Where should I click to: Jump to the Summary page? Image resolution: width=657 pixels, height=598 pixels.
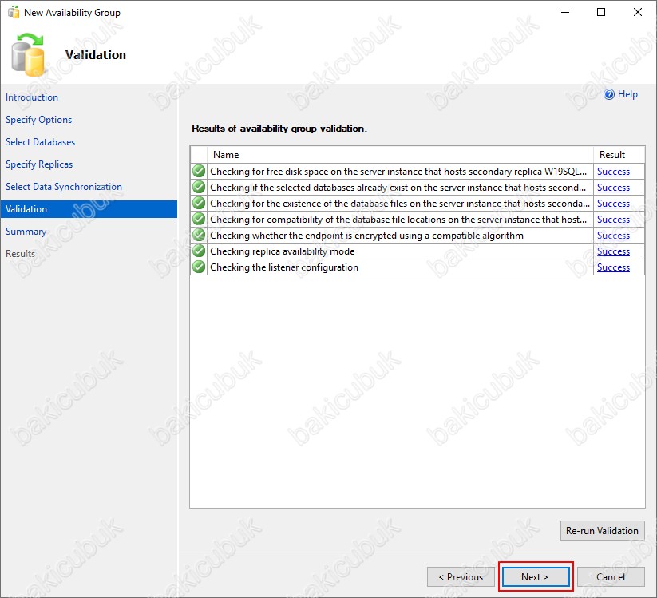point(26,232)
